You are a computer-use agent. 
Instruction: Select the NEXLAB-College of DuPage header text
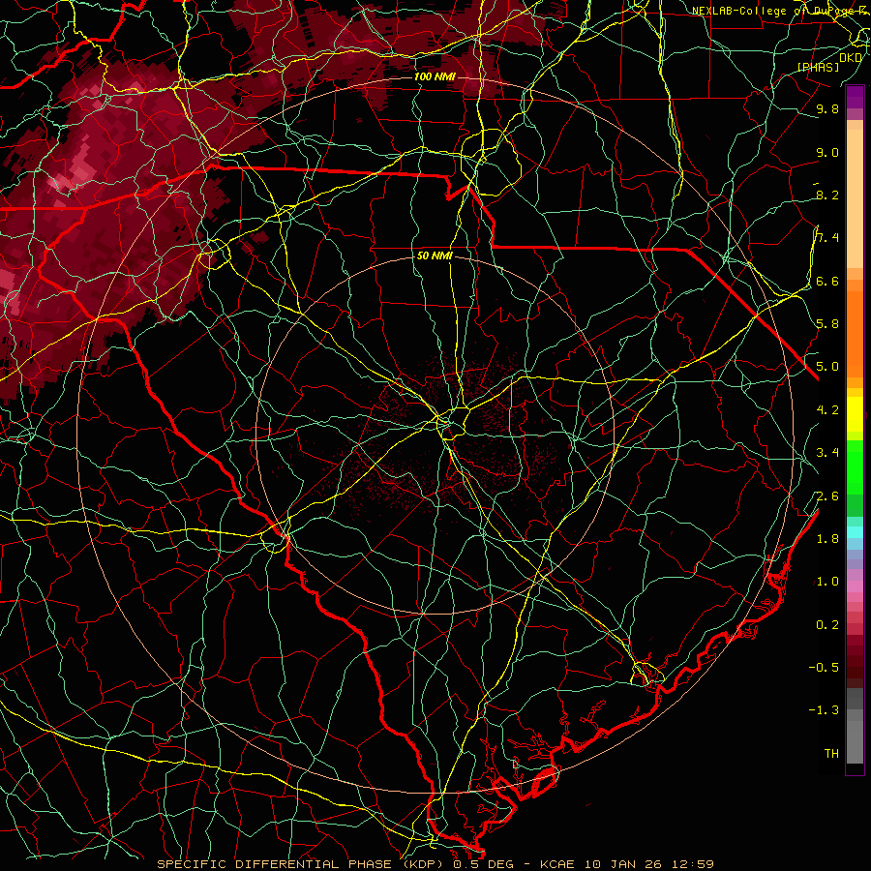(x=781, y=11)
